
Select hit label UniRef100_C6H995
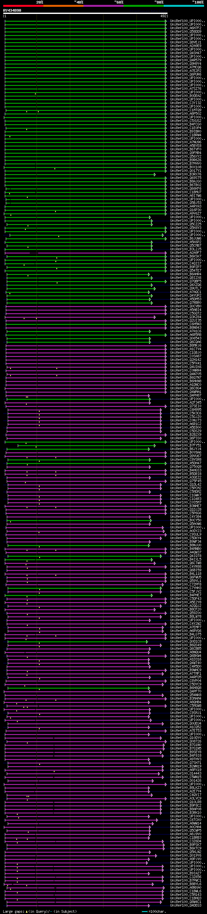[x=186, y=410]
